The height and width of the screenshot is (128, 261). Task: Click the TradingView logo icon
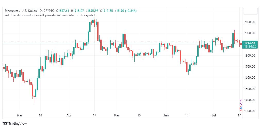point(5,124)
